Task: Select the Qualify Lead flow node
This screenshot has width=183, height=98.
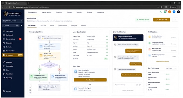Action: (x=50, y=56)
